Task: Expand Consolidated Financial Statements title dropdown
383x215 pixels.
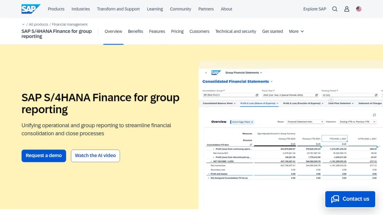Action: click(271, 82)
